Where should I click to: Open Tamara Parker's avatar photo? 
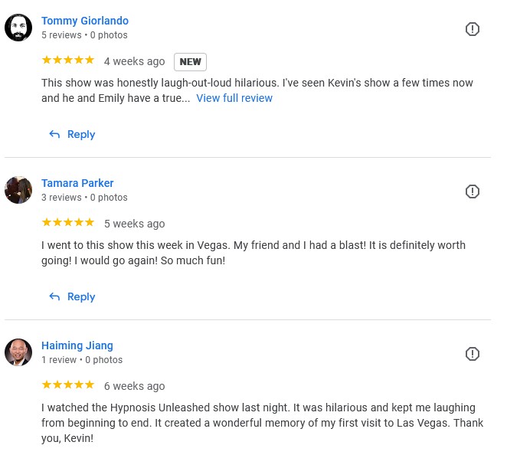[18, 190]
